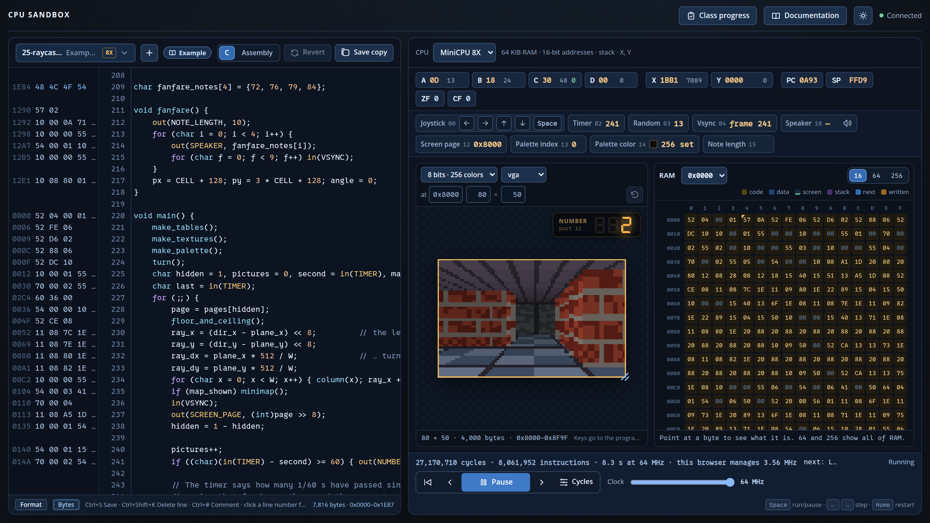Click the screen width field 80
Viewport: 930px width, 523px height.
478,195
